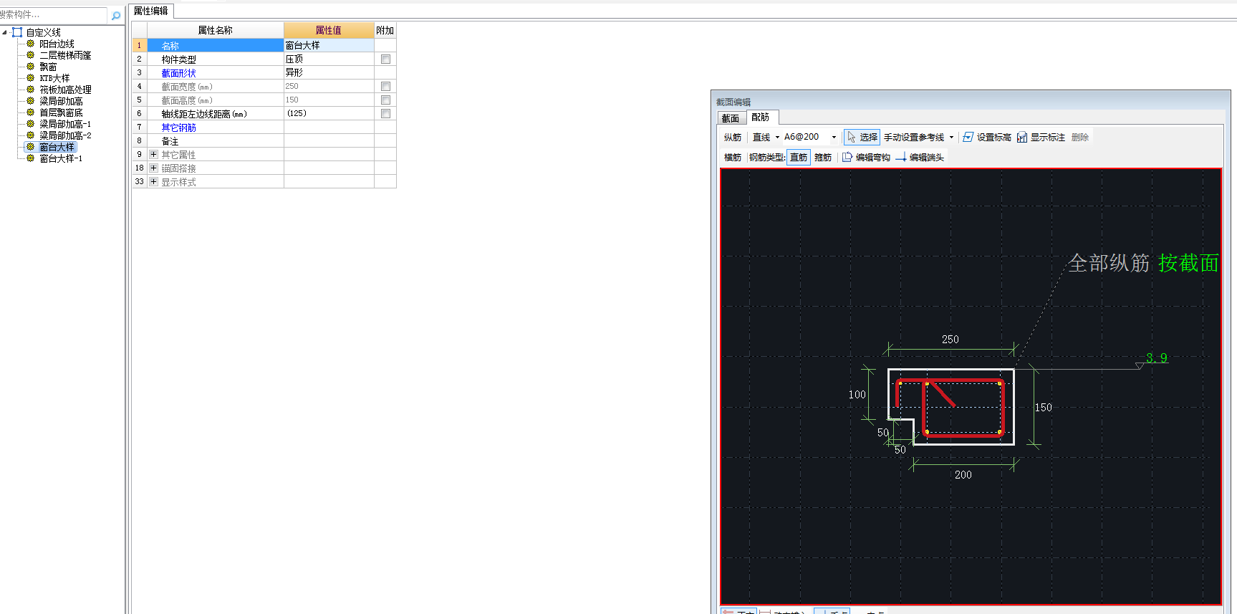Click the 纵筋 button
This screenshot has width=1237, height=614.
(733, 138)
